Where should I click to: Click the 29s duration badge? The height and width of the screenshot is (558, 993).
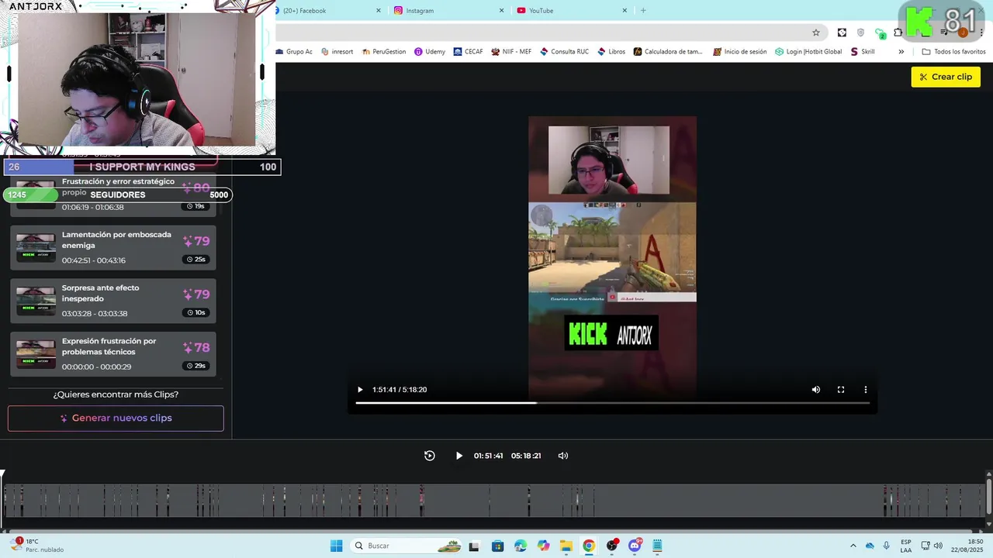[x=195, y=366]
